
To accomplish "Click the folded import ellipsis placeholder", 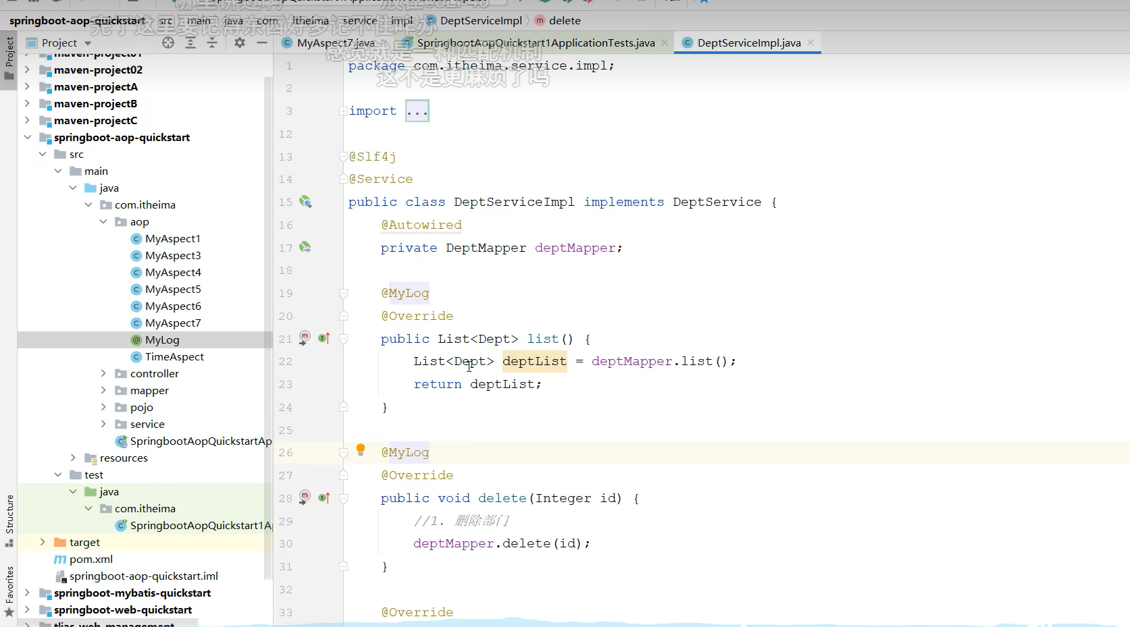I will tap(417, 111).
